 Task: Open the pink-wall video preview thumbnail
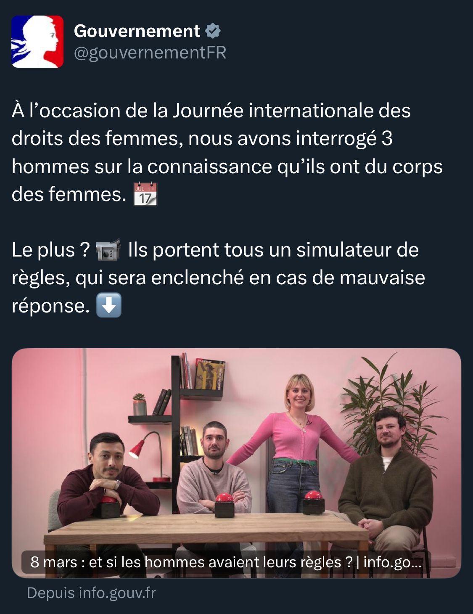click(x=236, y=463)
